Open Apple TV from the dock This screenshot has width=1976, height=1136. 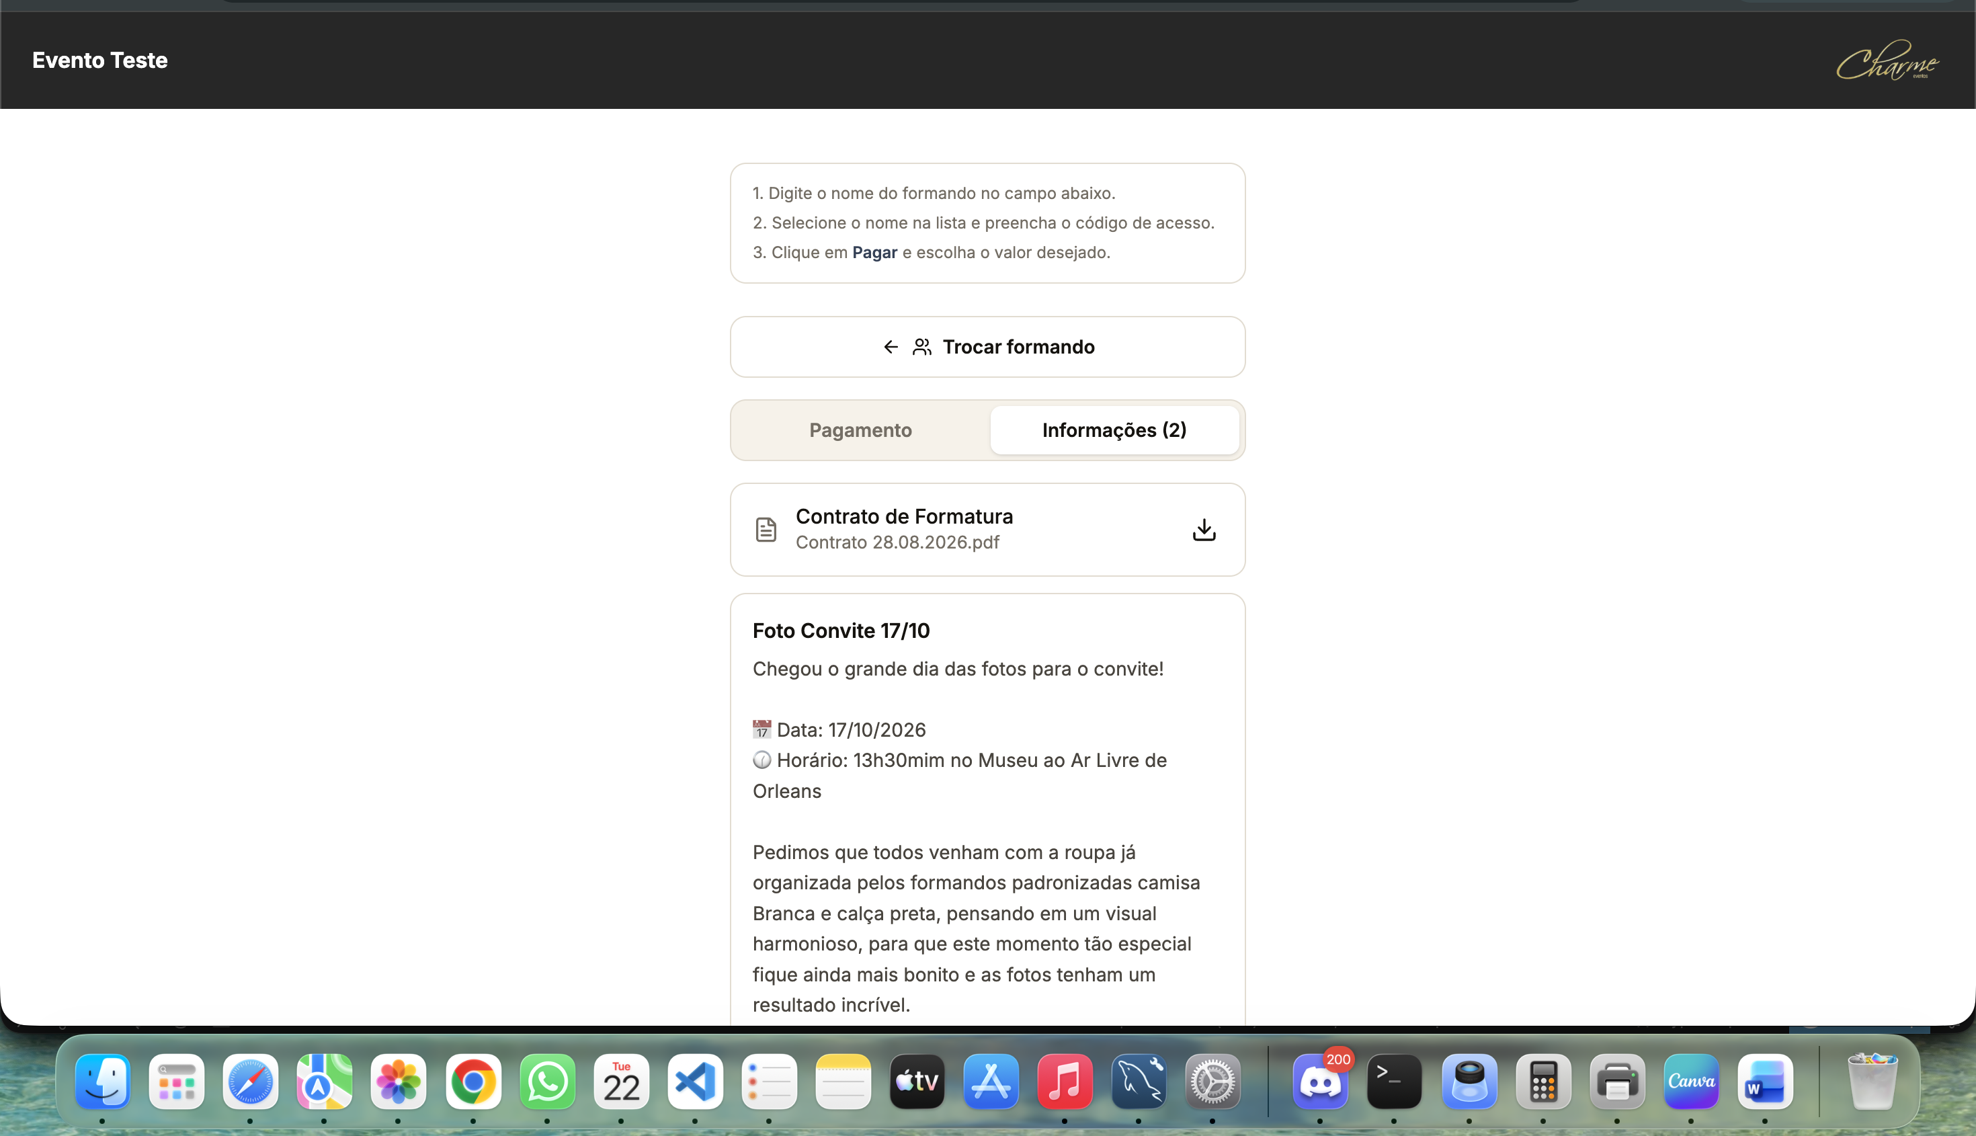917,1082
